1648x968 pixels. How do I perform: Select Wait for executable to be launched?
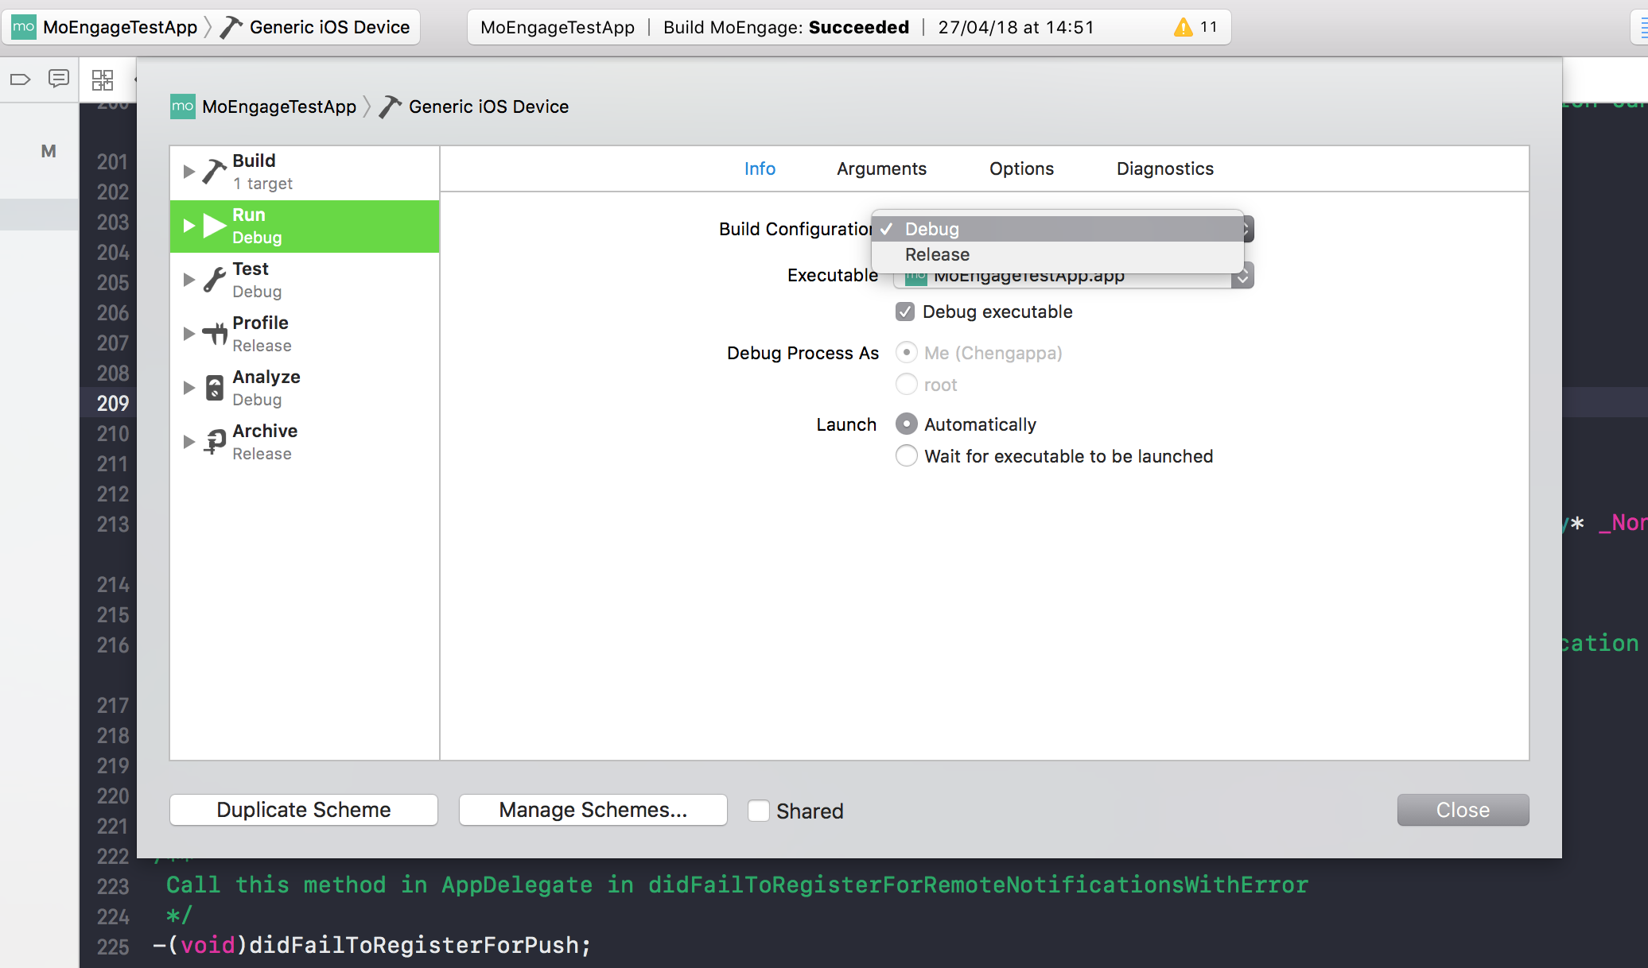906,455
